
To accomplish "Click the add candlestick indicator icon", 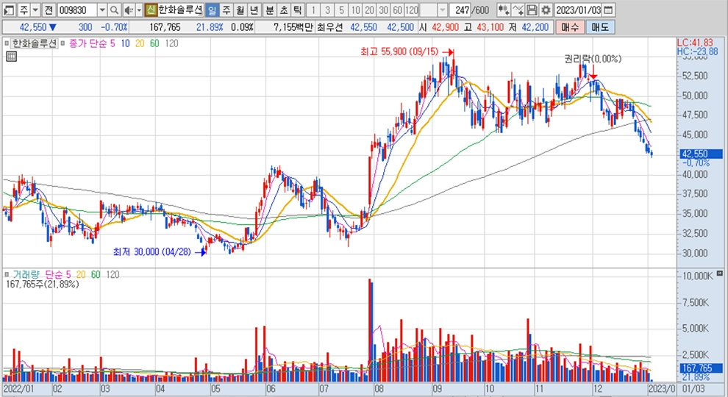I will pyautogui.click(x=504, y=10).
